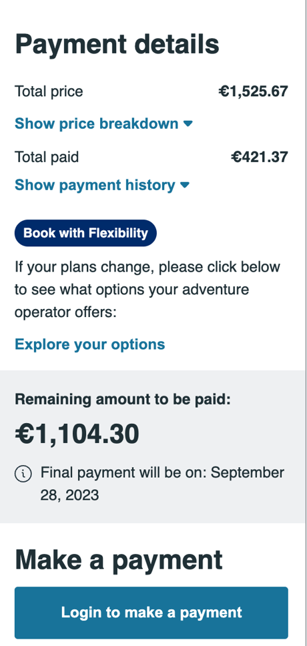Click the Make a payment heading
This screenshot has width=307, height=646.
(119, 560)
